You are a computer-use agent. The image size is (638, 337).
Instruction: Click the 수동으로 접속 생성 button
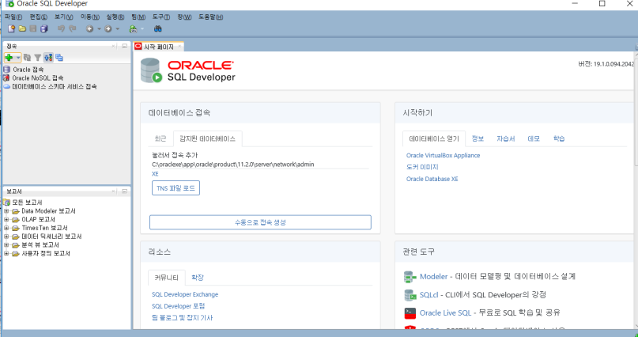click(260, 222)
